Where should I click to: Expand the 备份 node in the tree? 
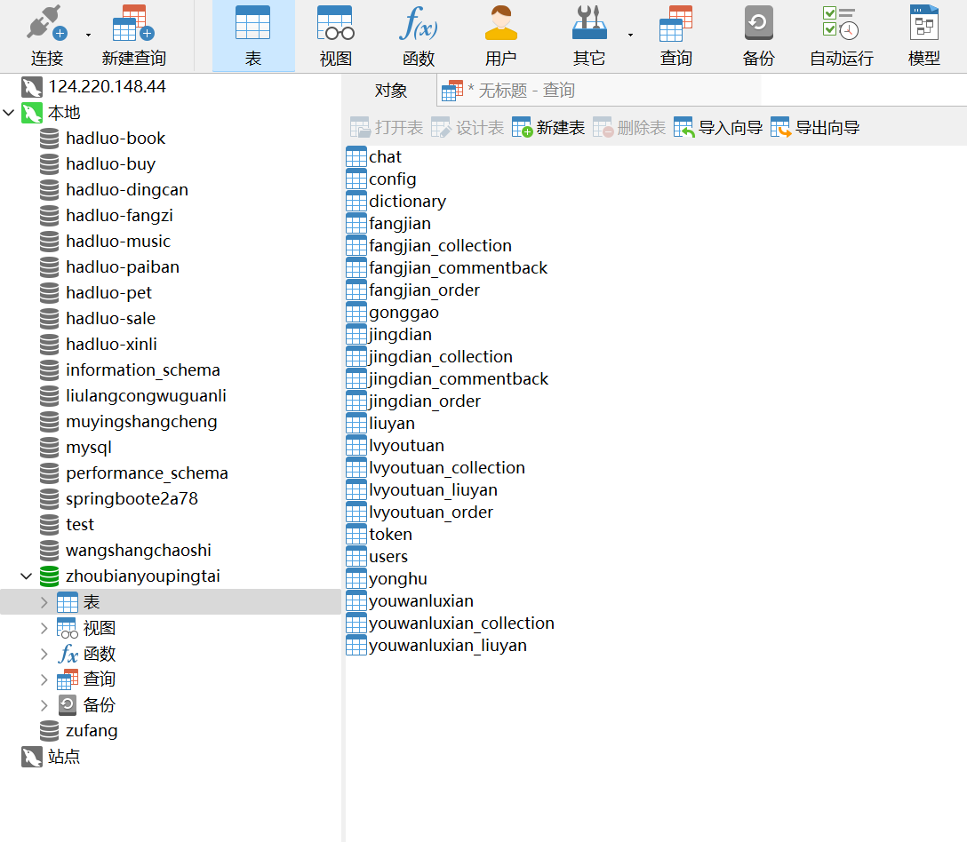point(44,705)
